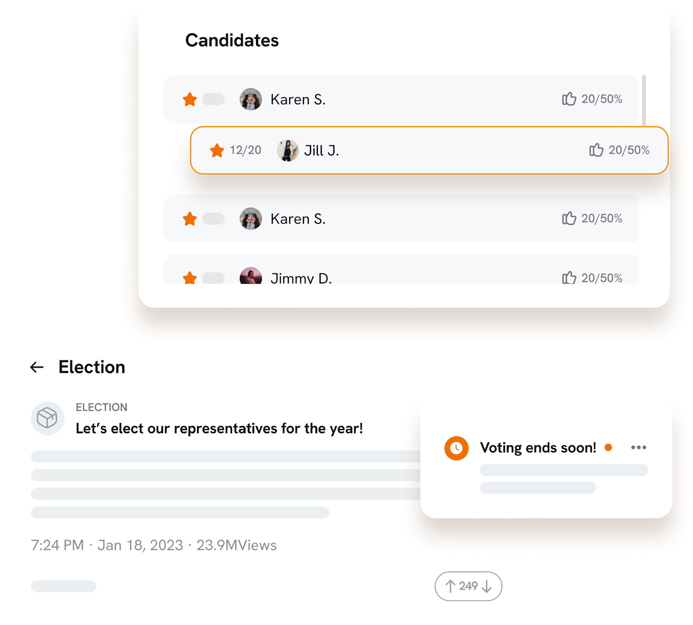The image size is (693, 625).
Task: Click the candidates list scrollbar
Action: pos(644,101)
